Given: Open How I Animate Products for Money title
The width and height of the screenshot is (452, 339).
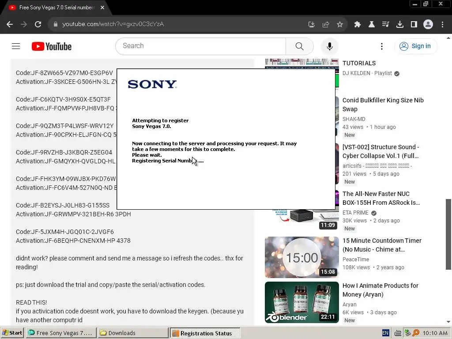Looking at the screenshot, I should tap(380, 290).
